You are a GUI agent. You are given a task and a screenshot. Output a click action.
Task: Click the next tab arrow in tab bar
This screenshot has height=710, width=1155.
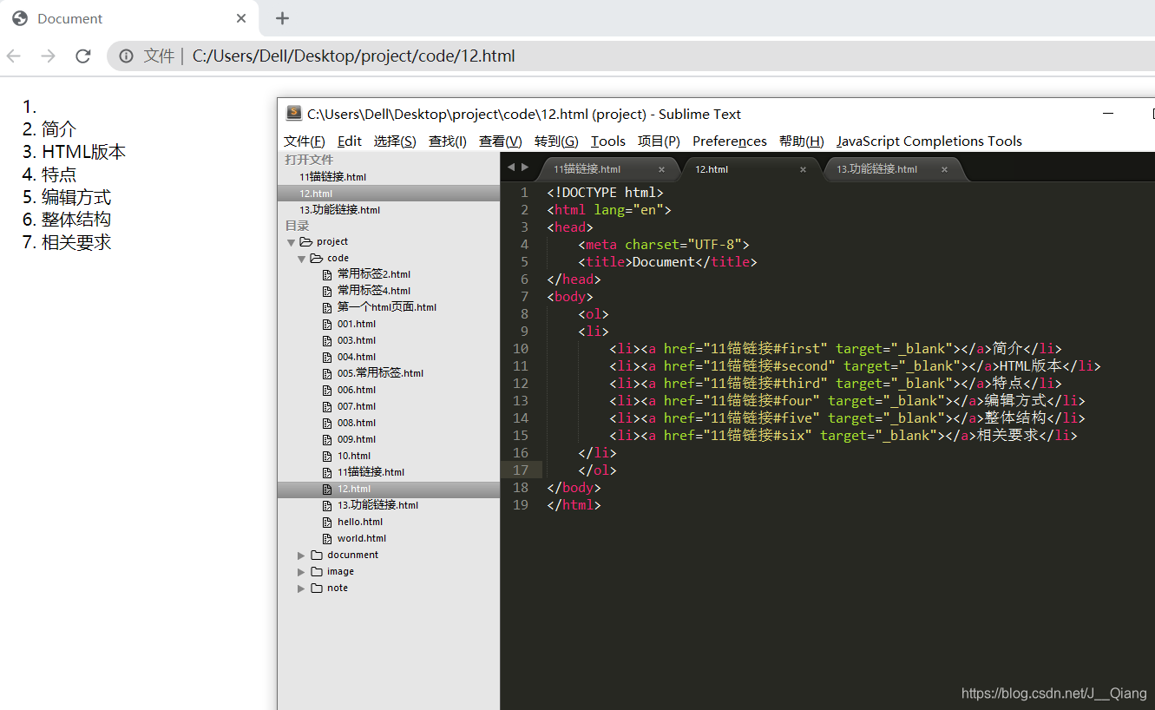click(x=524, y=168)
